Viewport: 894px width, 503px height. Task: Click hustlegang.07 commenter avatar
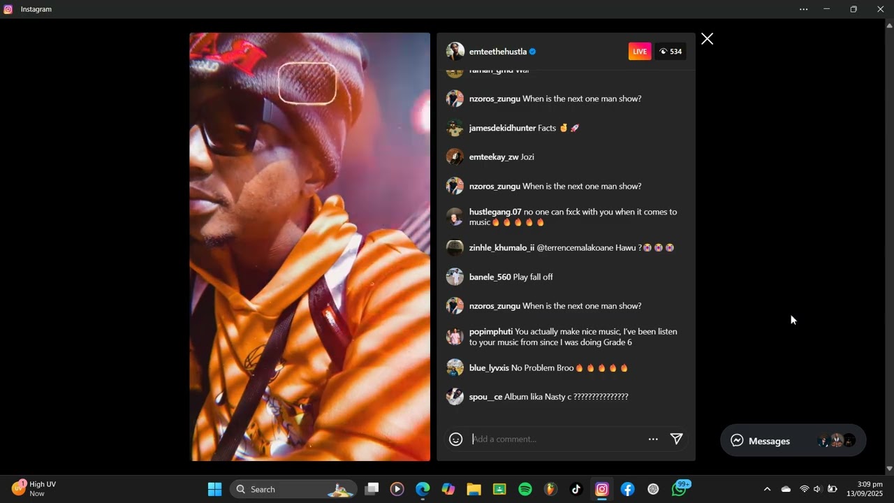click(455, 217)
